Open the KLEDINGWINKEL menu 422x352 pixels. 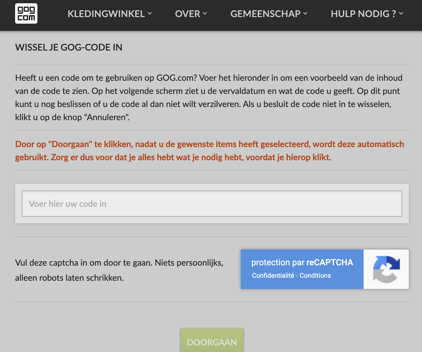(110, 14)
